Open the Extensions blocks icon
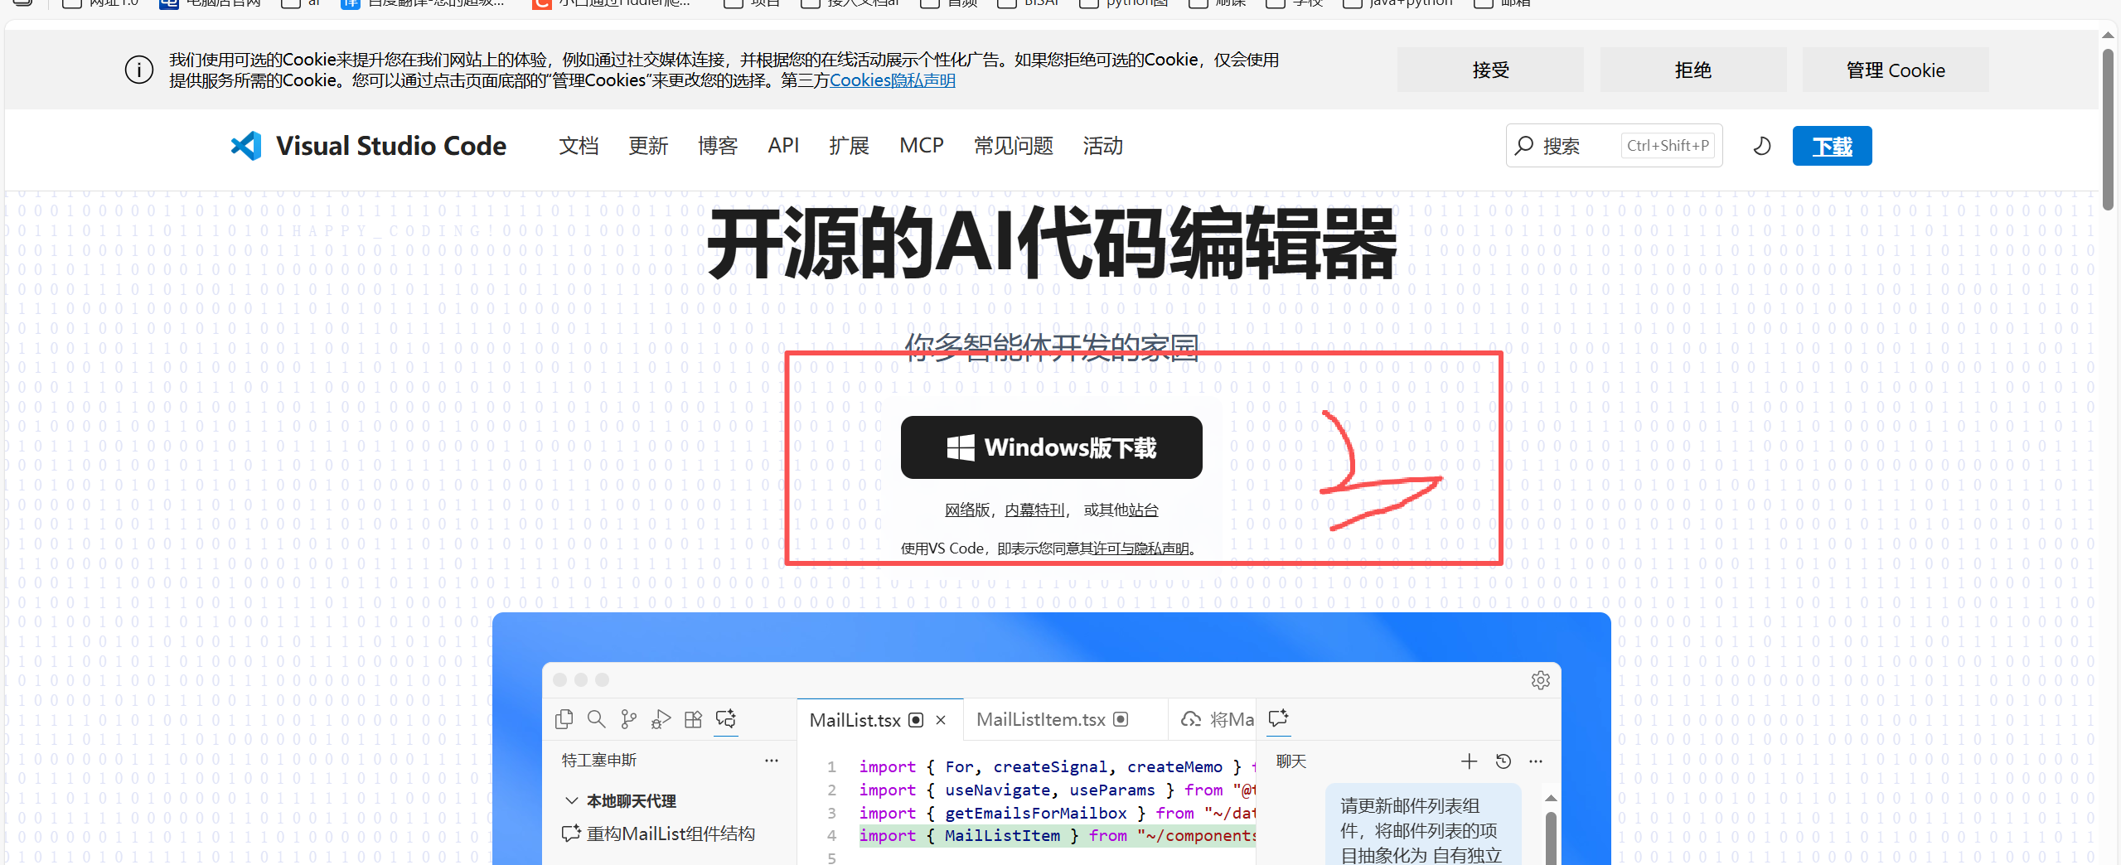 click(x=693, y=719)
